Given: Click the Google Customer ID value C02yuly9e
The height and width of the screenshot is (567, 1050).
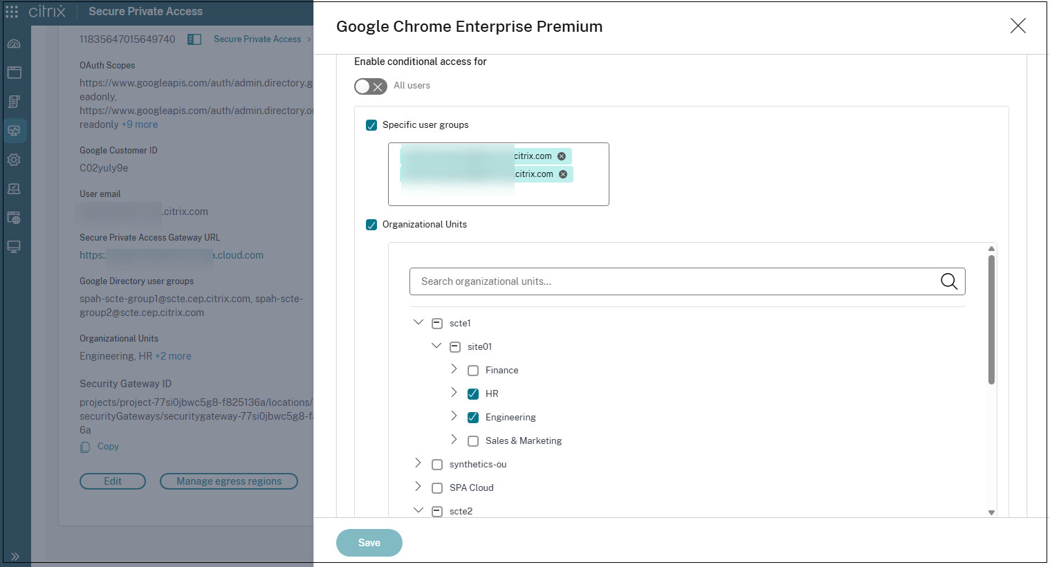Looking at the screenshot, I should click(104, 168).
